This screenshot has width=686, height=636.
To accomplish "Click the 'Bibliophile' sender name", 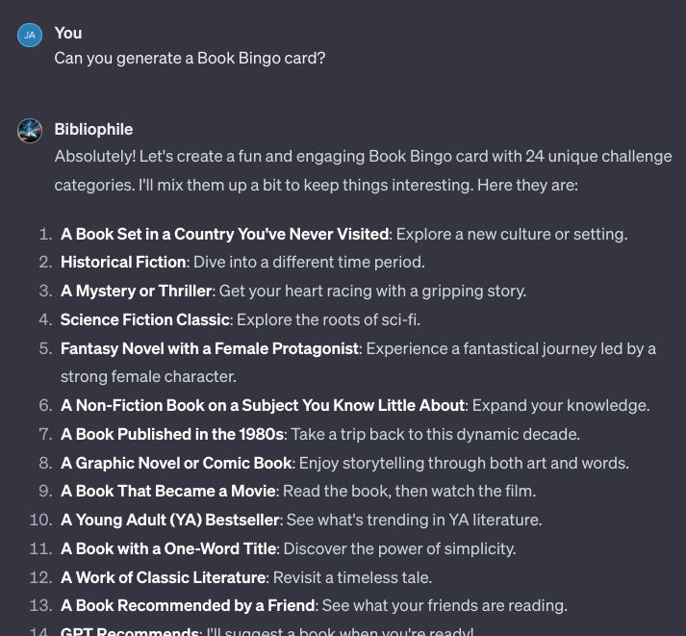I will click(93, 130).
